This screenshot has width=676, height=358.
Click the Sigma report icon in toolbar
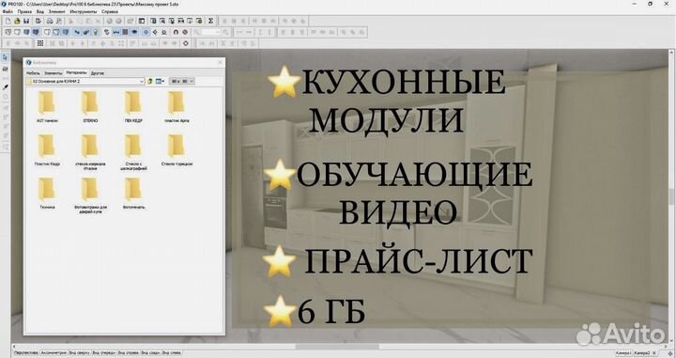click(210, 21)
